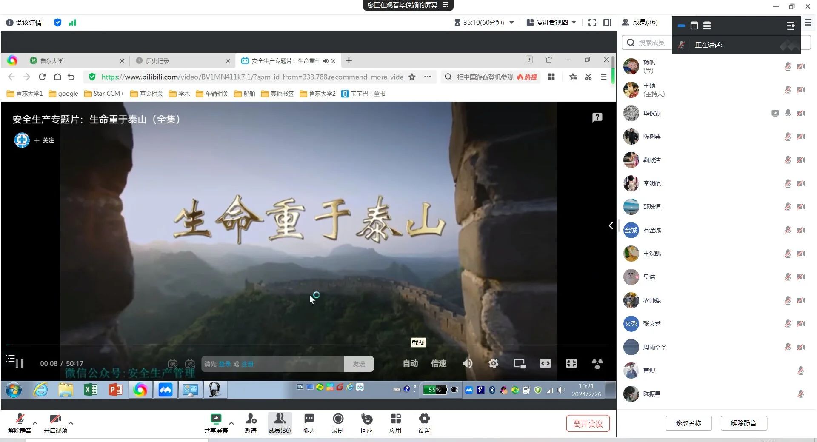This screenshot has width=817, height=442.
Task: Toggle the side panel layout icon
Action: tap(607, 23)
